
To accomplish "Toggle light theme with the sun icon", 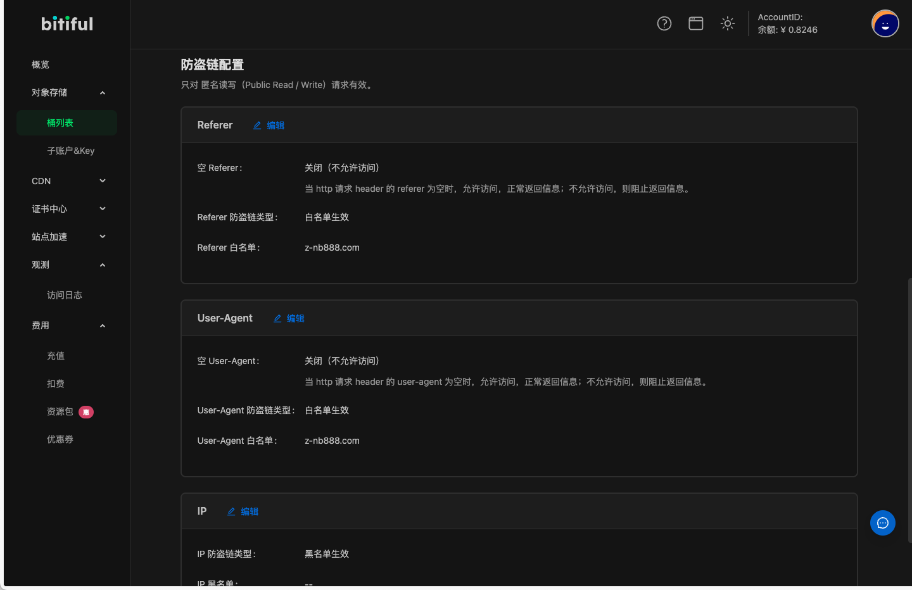I will pos(728,23).
